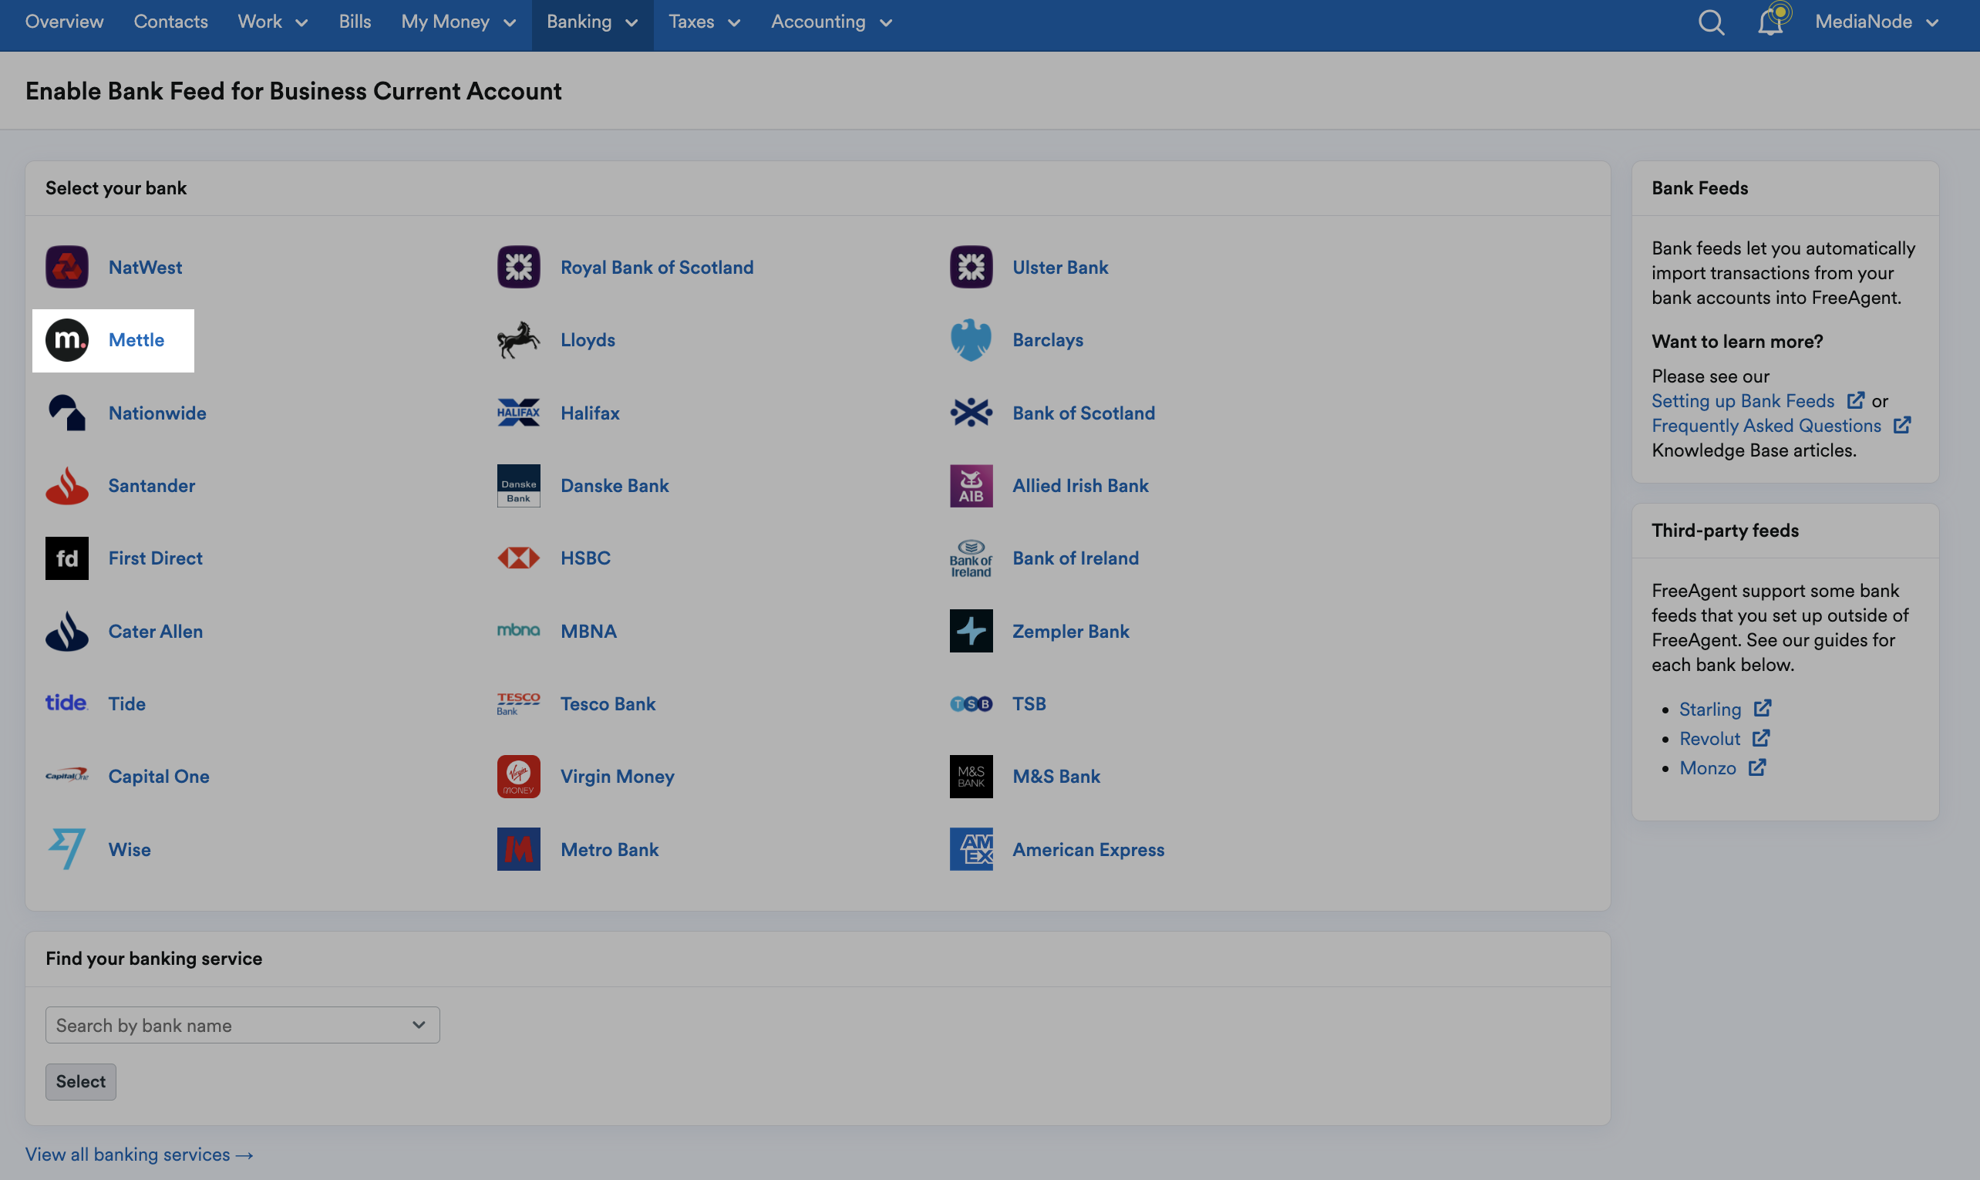Click the American Express logo
The image size is (1980, 1180).
[971, 849]
